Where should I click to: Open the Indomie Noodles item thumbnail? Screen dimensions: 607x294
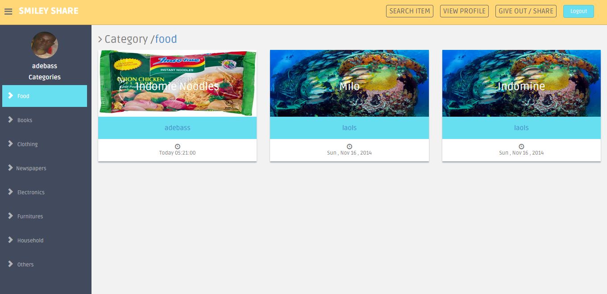(178, 83)
